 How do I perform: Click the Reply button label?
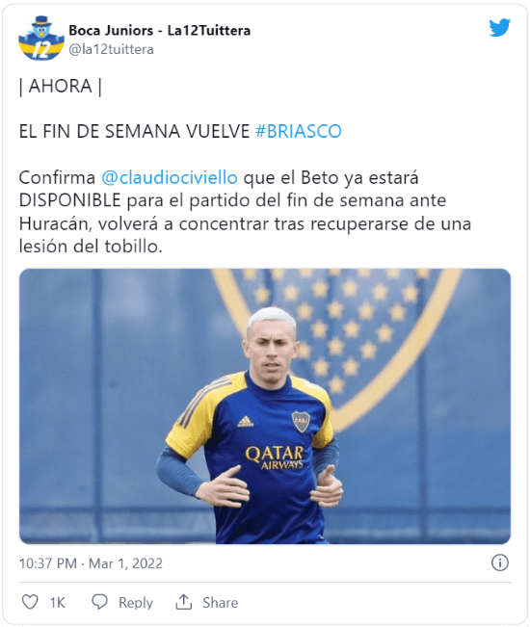point(136,602)
